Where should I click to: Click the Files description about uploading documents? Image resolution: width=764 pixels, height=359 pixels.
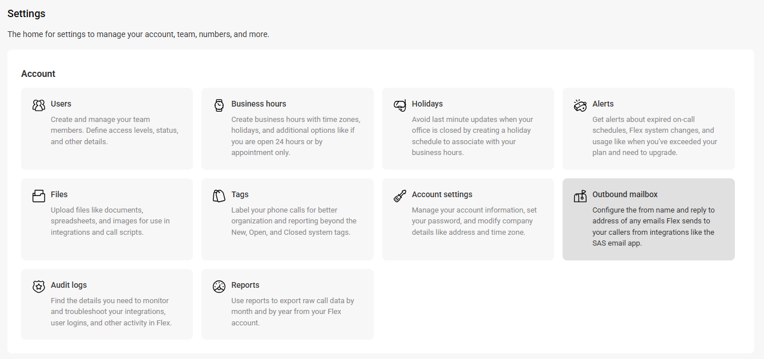[x=110, y=221]
